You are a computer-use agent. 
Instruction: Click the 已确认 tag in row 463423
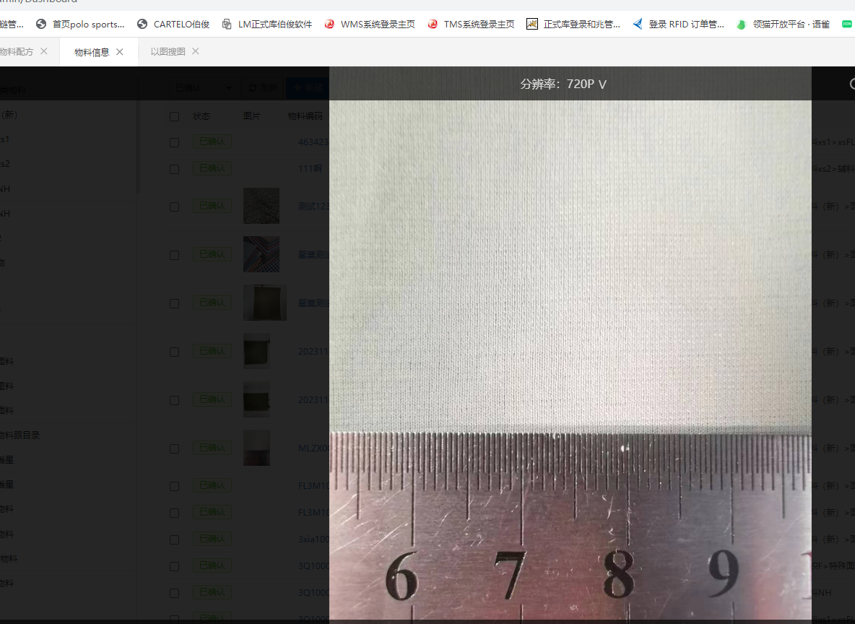[212, 142]
